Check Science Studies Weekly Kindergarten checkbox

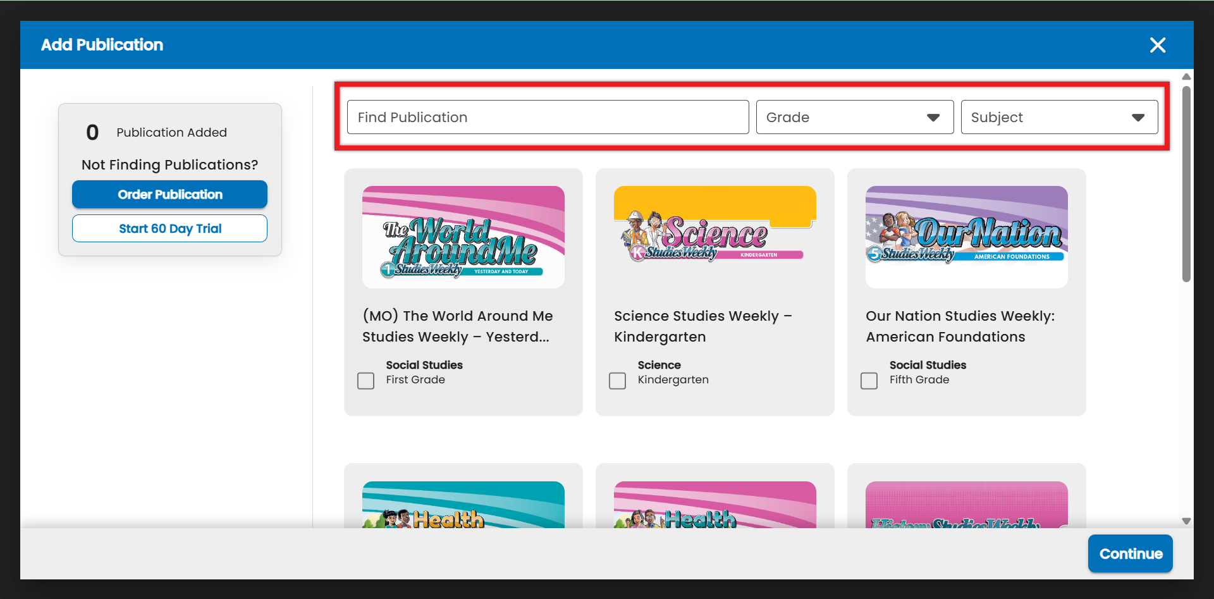(617, 381)
